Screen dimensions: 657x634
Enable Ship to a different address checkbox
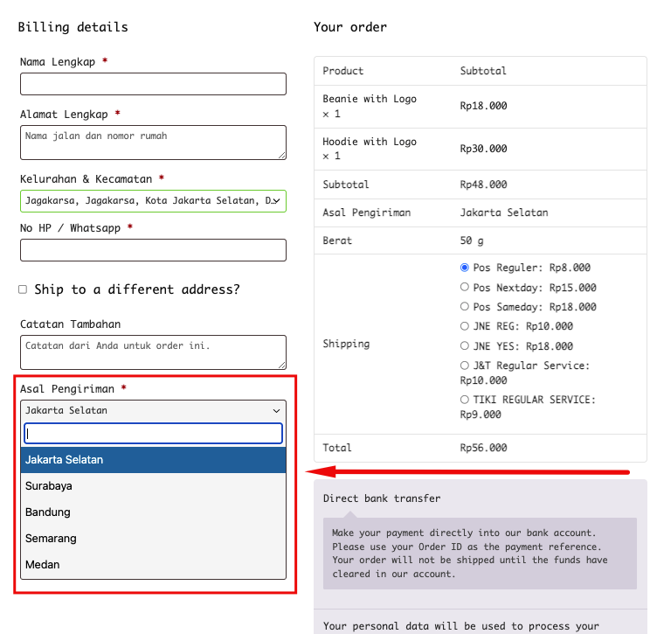24,289
